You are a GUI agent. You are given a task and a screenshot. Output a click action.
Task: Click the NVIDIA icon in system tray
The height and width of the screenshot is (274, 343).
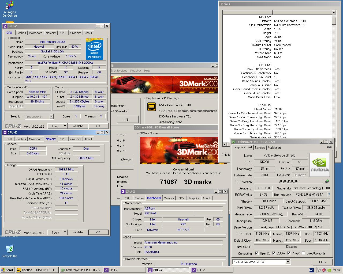(329, 270)
